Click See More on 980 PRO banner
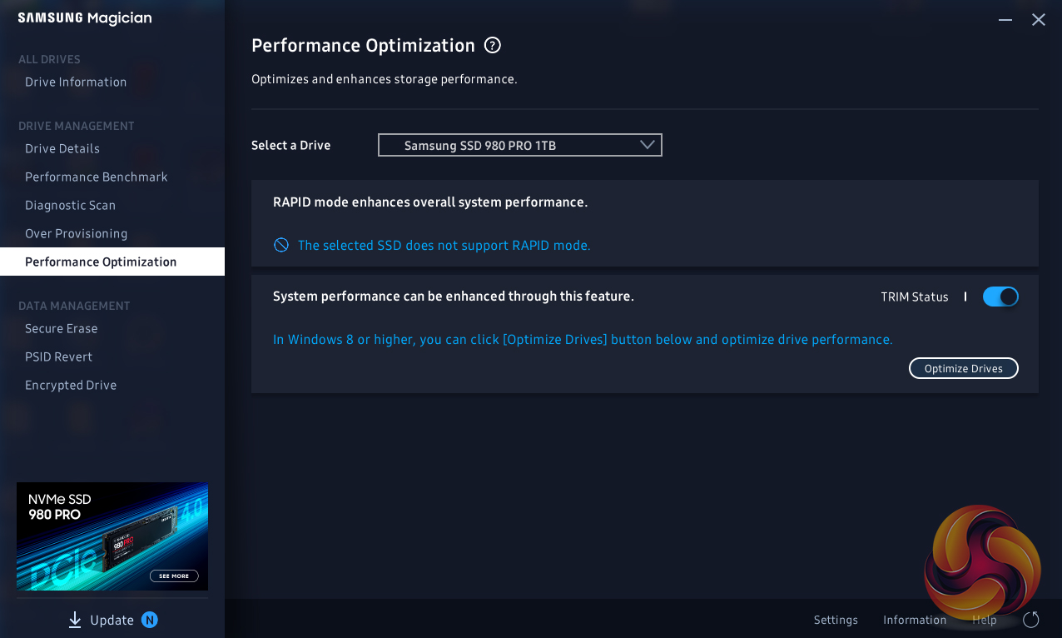The image size is (1062, 638). click(x=174, y=576)
